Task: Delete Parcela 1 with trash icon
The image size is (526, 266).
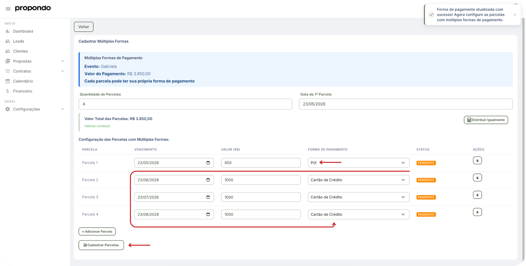Action: click(477, 161)
